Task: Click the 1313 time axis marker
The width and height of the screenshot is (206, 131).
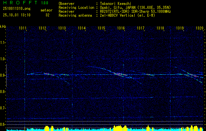Action: [62, 28]
